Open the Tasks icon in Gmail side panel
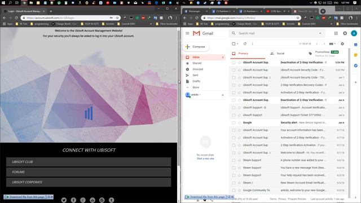361x203 pixels. point(356,65)
